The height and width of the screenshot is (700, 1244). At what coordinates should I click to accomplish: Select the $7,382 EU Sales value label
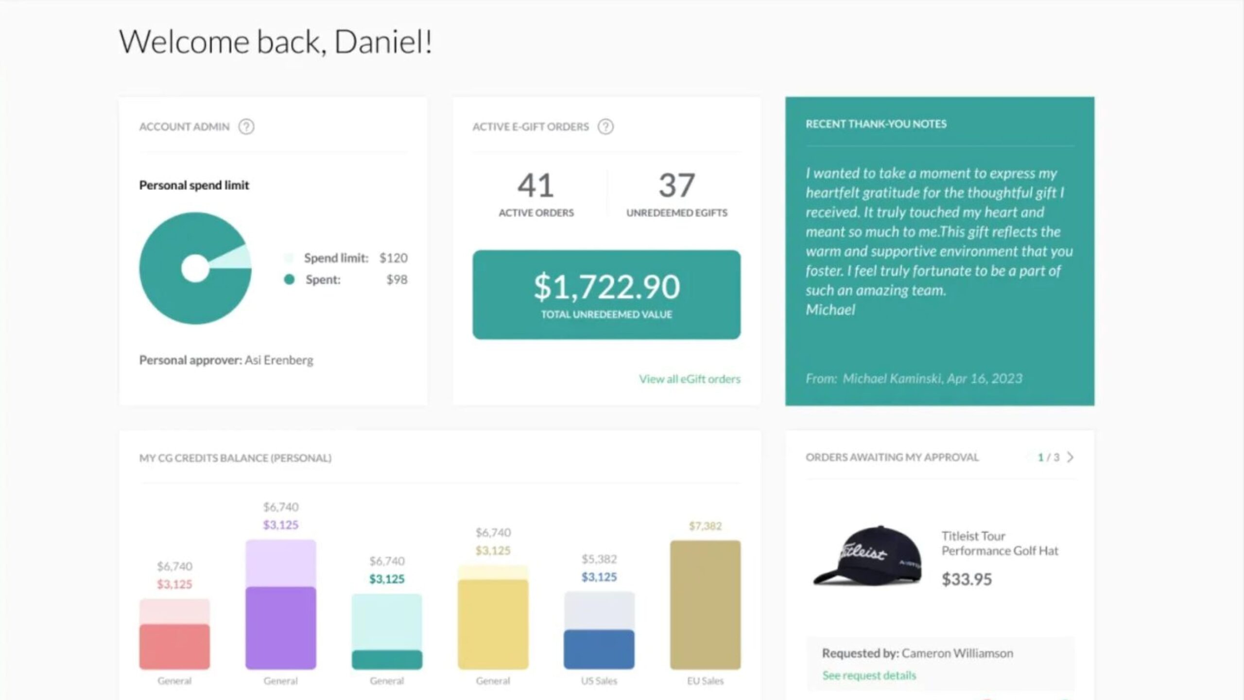coord(705,526)
